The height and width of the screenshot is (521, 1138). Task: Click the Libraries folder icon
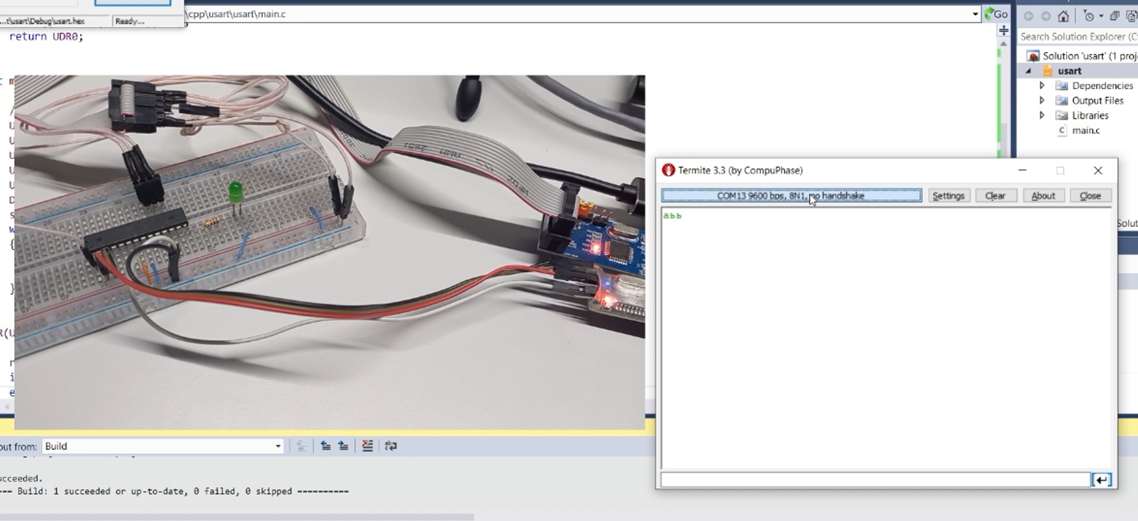click(1061, 115)
